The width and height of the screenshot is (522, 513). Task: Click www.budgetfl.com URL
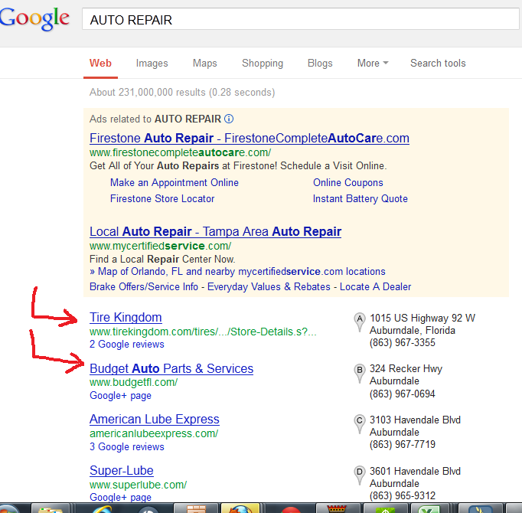[x=133, y=382]
